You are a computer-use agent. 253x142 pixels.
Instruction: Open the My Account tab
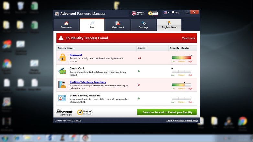point(118,25)
